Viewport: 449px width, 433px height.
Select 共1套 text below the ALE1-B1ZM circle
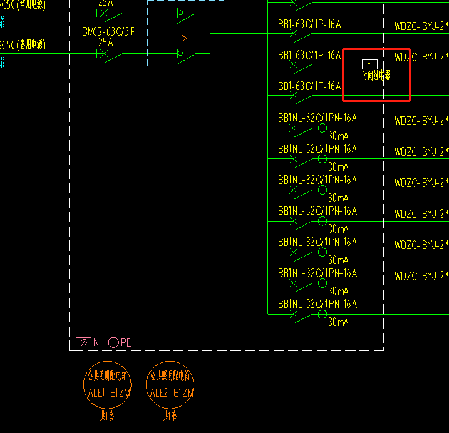tap(107, 415)
